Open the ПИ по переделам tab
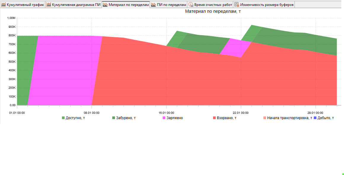Image resolution: width=344 pixels, height=175 pixels. click(169, 4)
